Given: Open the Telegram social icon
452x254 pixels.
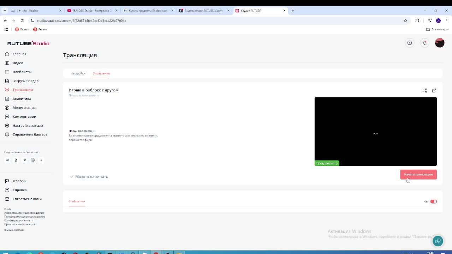Looking at the screenshot, I should [x=24, y=160].
